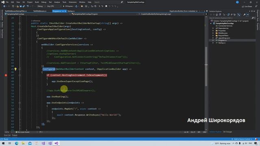Close the Program.cs tab
Image resolution: width=260 pixels, height=146 pixels.
(x=65, y=11)
